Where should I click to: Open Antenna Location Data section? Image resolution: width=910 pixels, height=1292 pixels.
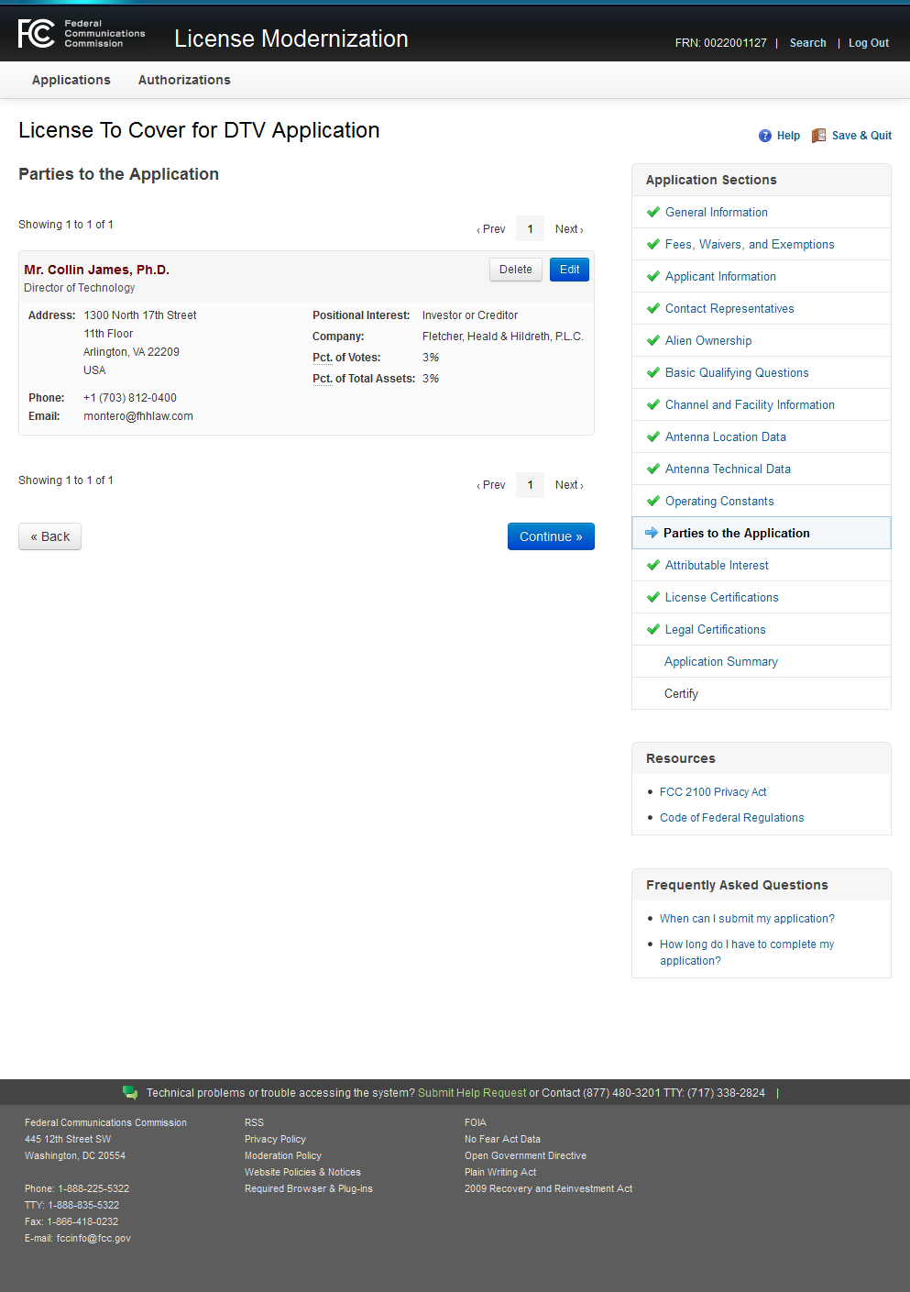[726, 436]
